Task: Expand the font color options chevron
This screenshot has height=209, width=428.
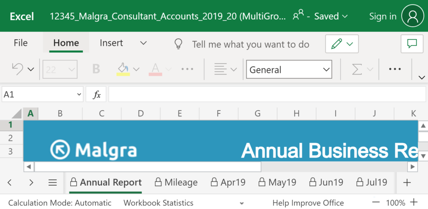Action: click(x=168, y=70)
